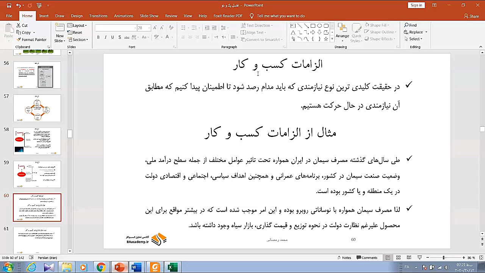The image size is (485, 273).
Task: Redo the last undone action
Action: tap(31, 5)
